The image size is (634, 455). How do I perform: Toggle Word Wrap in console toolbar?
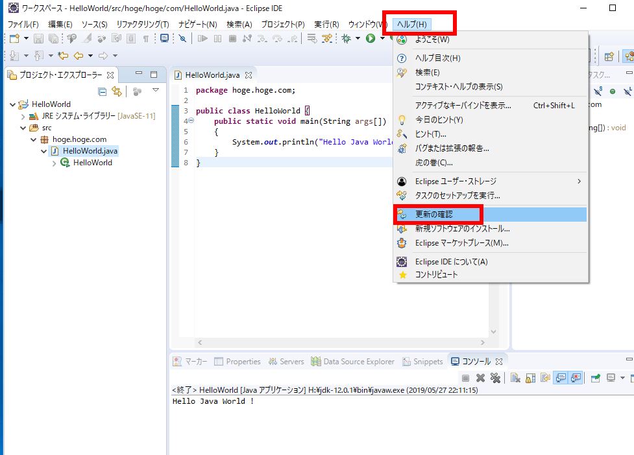pyautogui.click(x=546, y=378)
